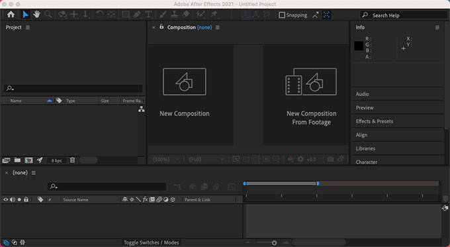Click the Parent & Link column header
450x247 pixels.
coord(197,199)
